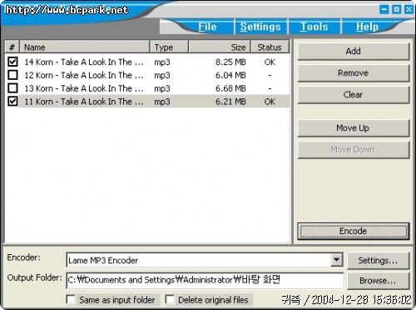The width and height of the screenshot is (416, 310).
Task: Open the File menu
Action: point(207,27)
